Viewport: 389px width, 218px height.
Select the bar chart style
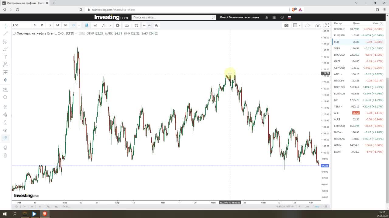click(104, 25)
